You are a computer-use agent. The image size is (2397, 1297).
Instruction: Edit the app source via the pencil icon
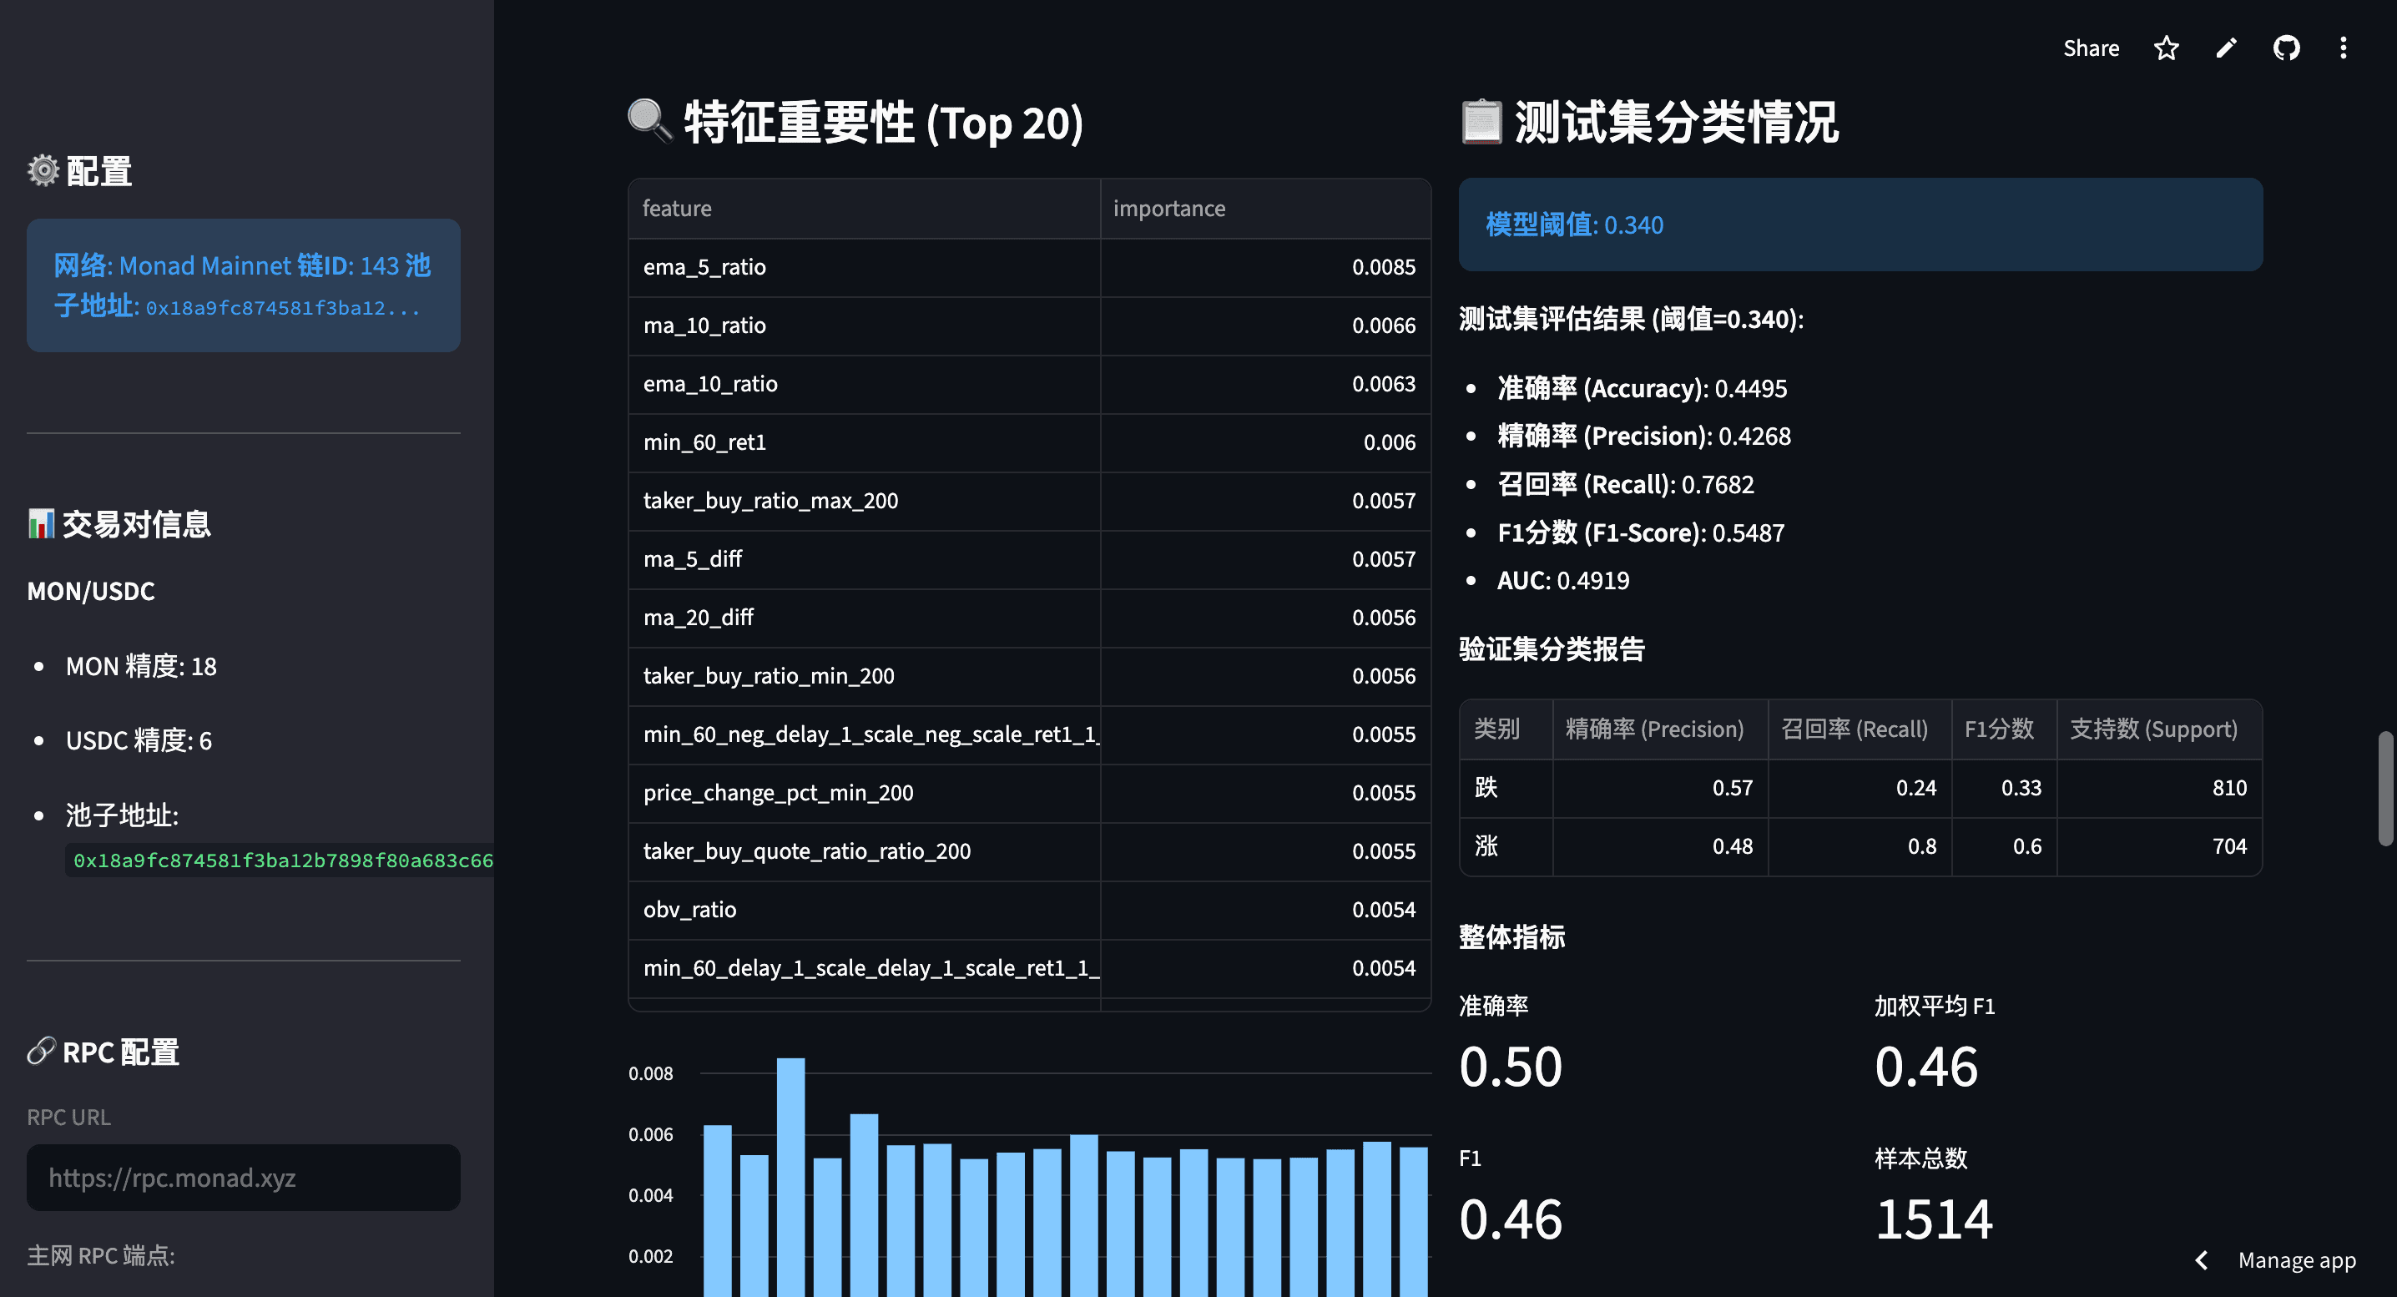click(2226, 48)
